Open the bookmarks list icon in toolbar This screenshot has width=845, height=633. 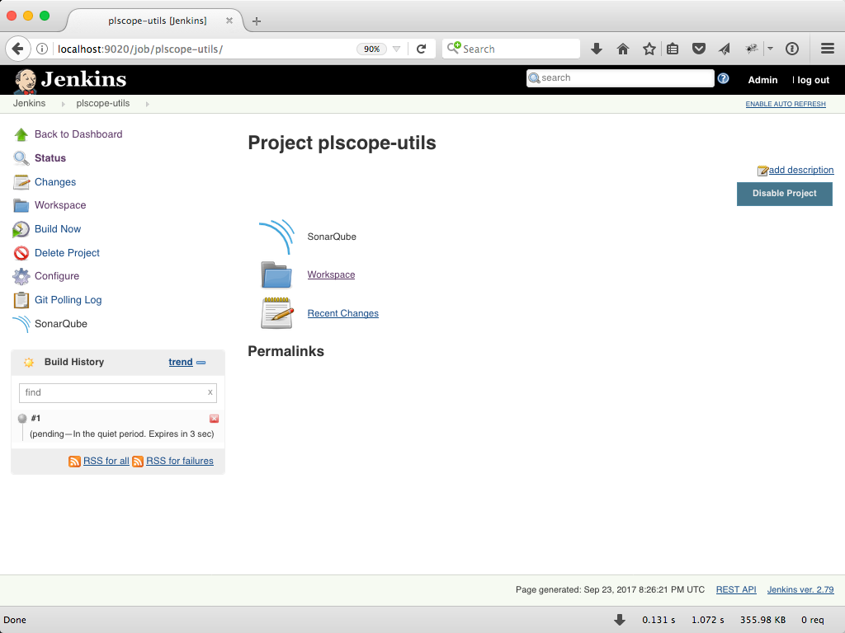coord(673,49)
